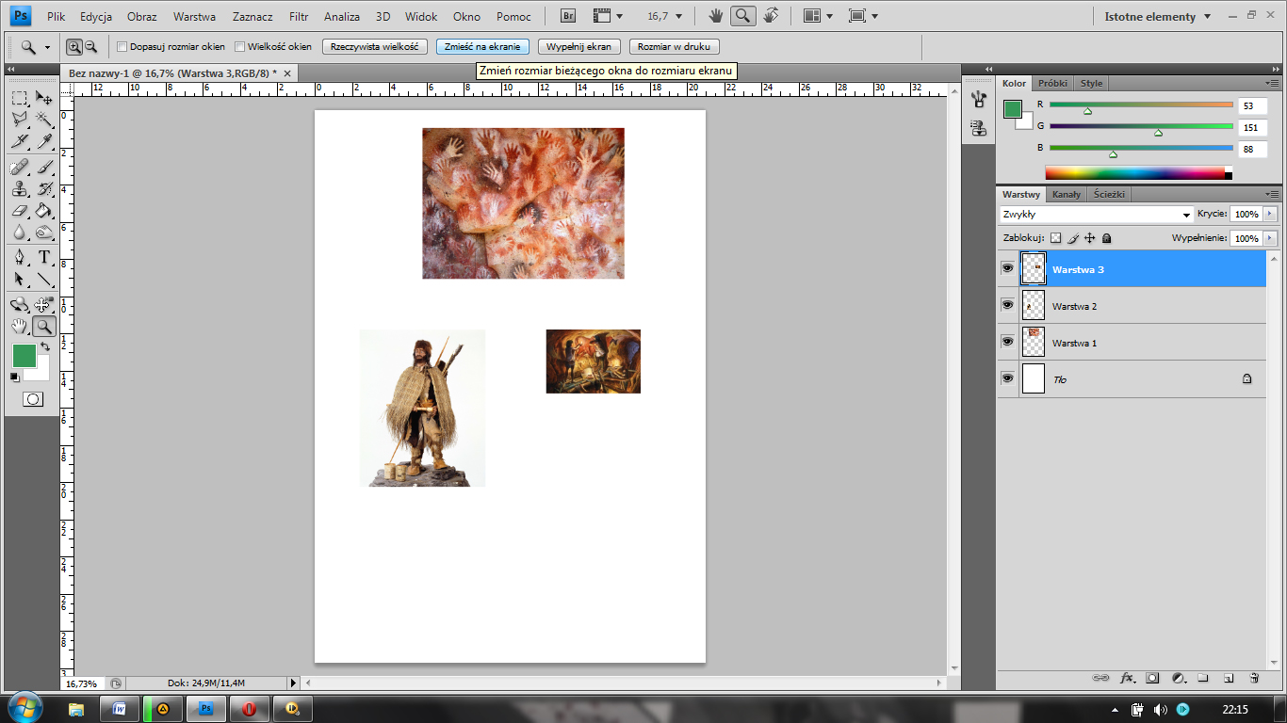Image resolution: width=1287 pixels, height=723 pixels.
Task: Open the Plik menu
Action: tap(57, 16)
